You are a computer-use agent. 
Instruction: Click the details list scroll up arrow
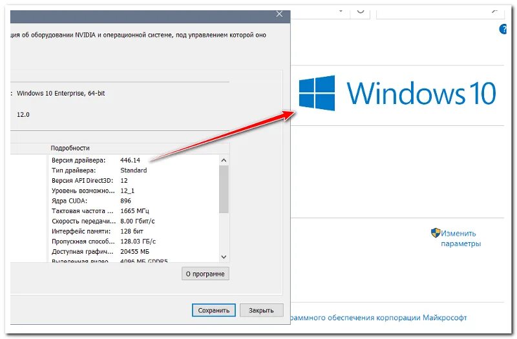224,160
